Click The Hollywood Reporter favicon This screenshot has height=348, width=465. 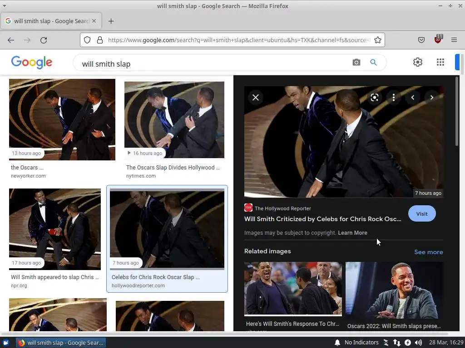click(x=248, y=208)
